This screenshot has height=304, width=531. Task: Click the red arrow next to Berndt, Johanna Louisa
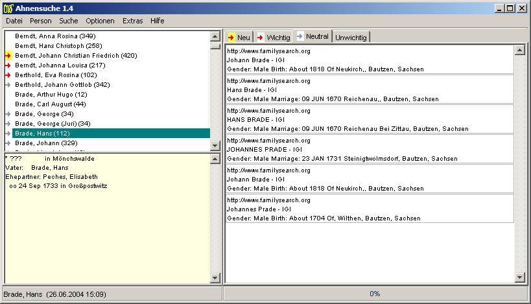(8, 65)
